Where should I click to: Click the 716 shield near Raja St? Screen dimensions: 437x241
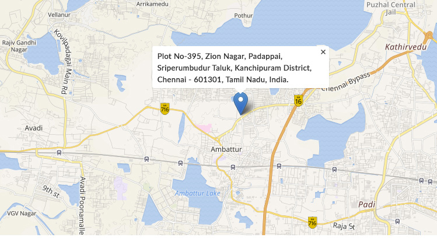[312, 222]
